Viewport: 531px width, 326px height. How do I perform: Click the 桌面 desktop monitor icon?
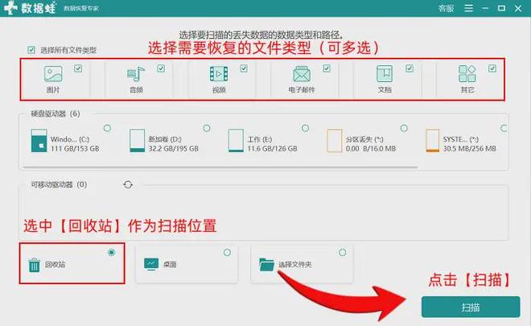click(151, 264)
